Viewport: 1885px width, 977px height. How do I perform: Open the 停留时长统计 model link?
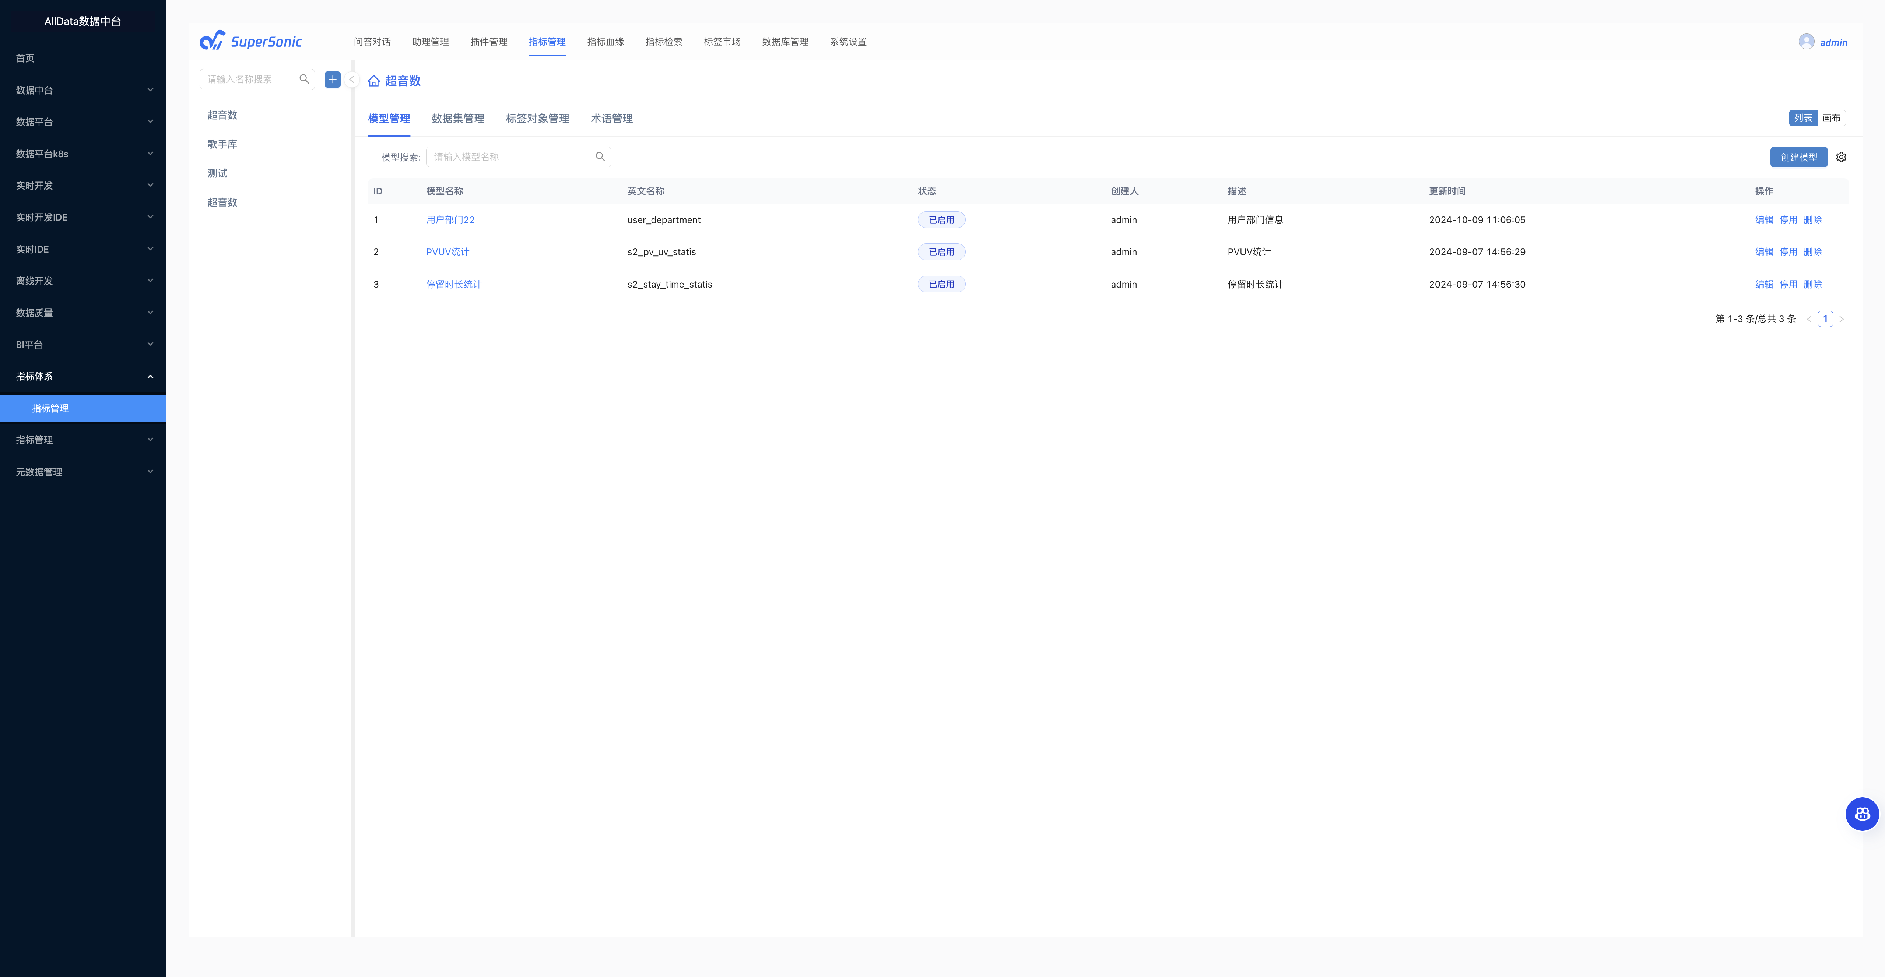pyautogui.click(x=454, y=285)
